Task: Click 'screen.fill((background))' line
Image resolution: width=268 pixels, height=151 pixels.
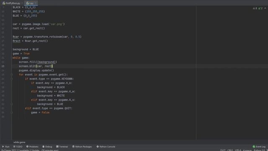Action: click(38, 62)
